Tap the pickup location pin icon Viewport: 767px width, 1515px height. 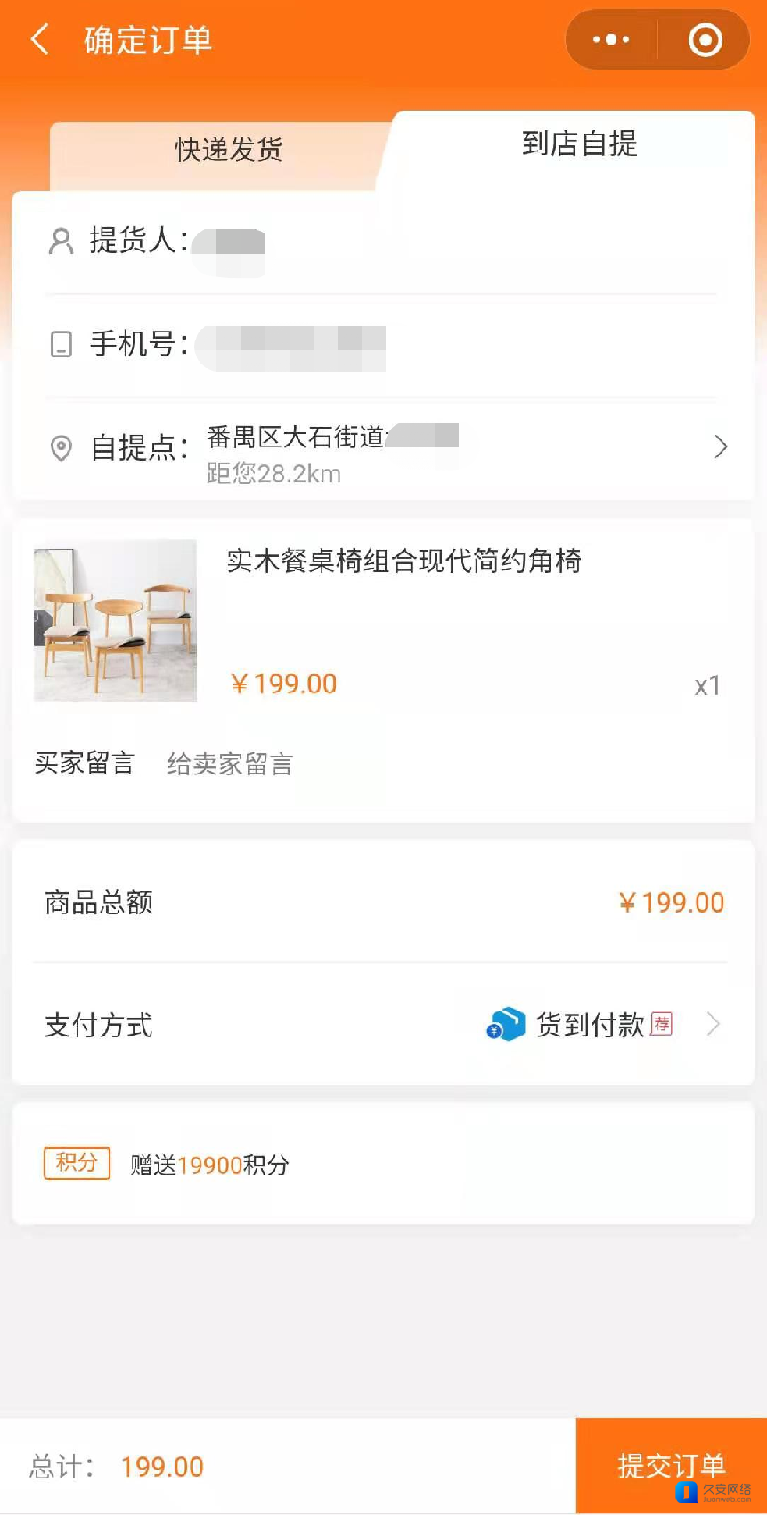click(x=61, y=447)
